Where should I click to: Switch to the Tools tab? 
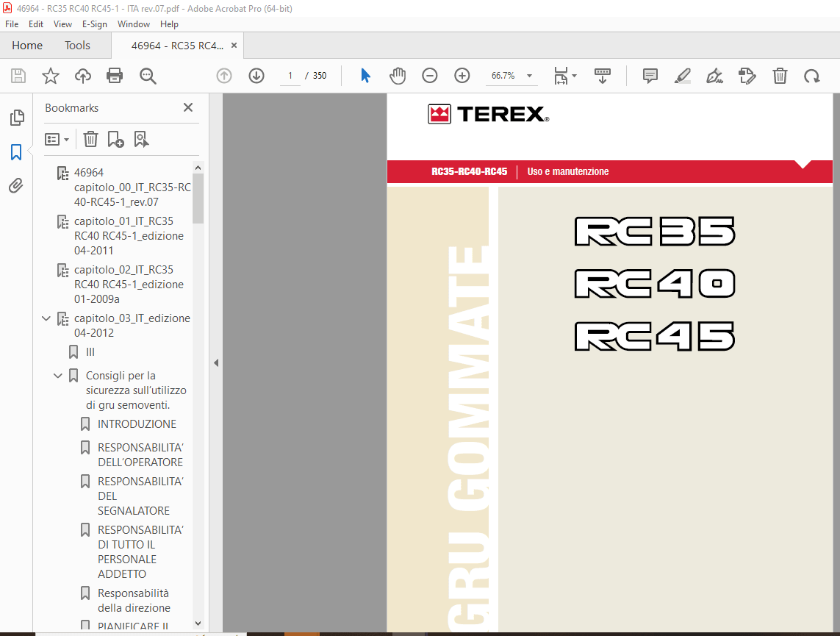pos(77,45)
